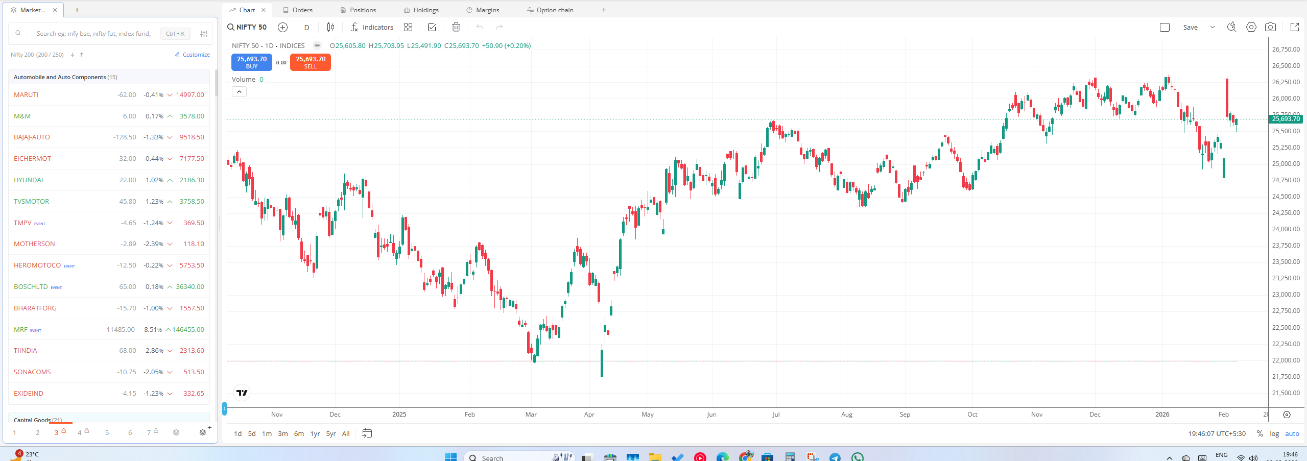The width and height of the screenshot is (1307, 461).
Task: Open chart settings hexagon icon
Action: pos(1251,27)
